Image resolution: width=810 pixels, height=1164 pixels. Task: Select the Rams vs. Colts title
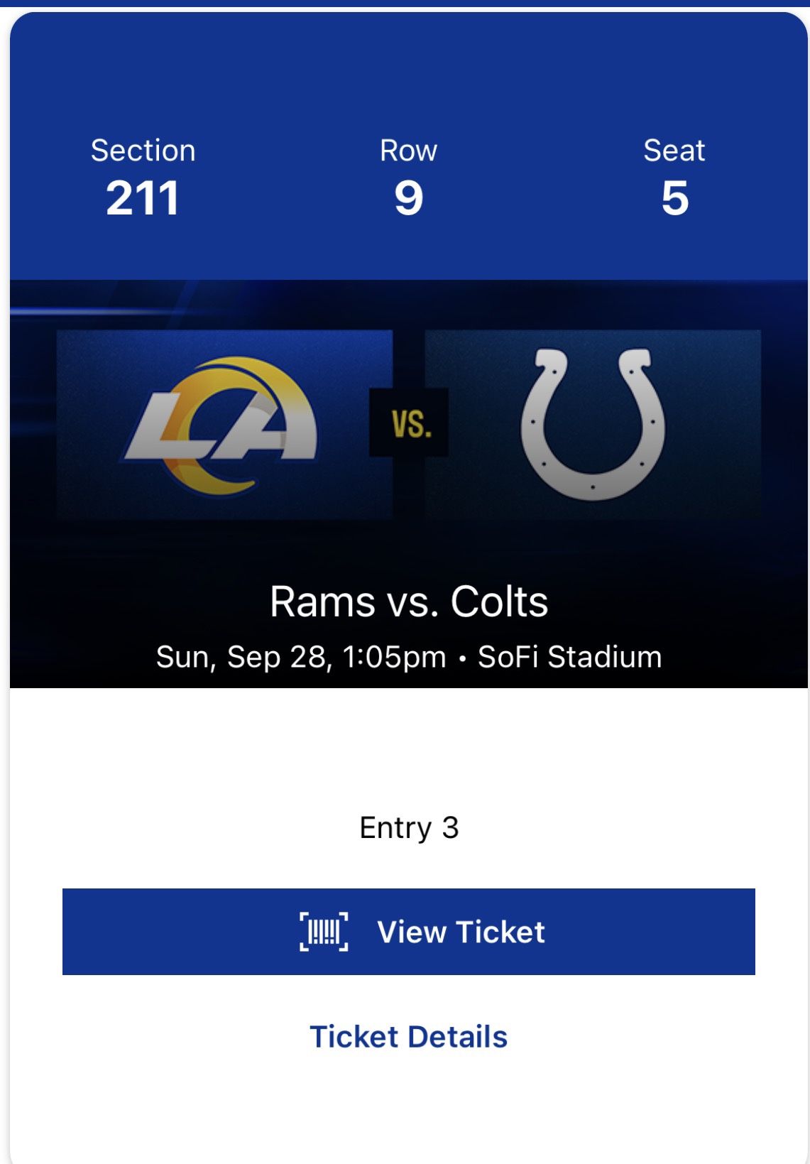tap(409, 602)
